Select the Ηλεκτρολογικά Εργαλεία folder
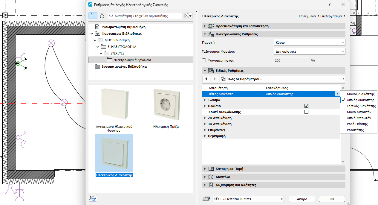The width and height of the screenshot is (378, 205). tap(141, 60)
